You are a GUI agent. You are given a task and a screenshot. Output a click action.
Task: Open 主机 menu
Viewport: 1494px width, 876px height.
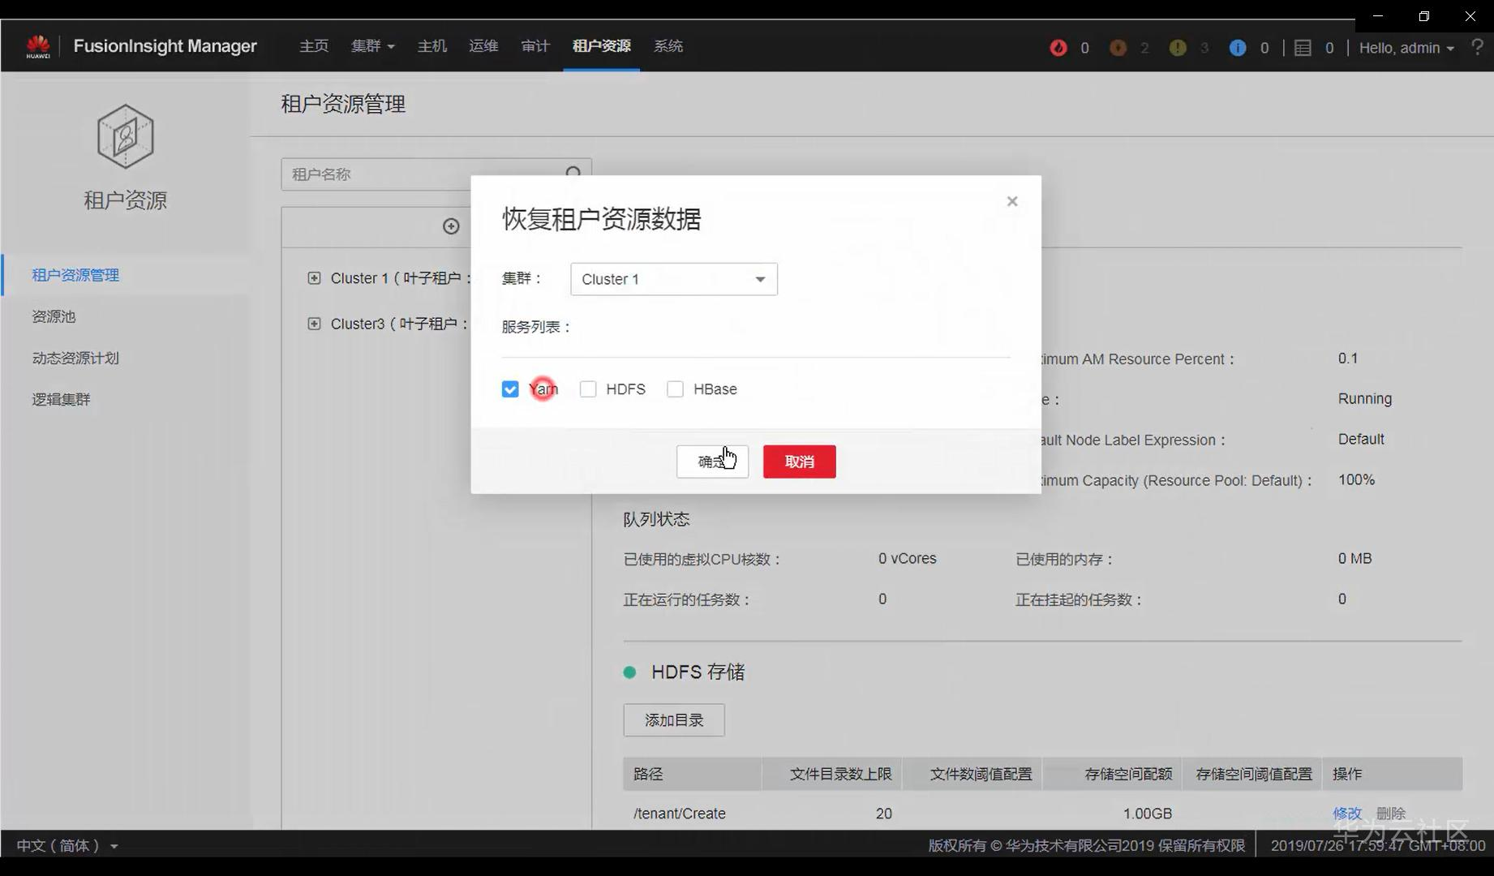click(432, 46)
